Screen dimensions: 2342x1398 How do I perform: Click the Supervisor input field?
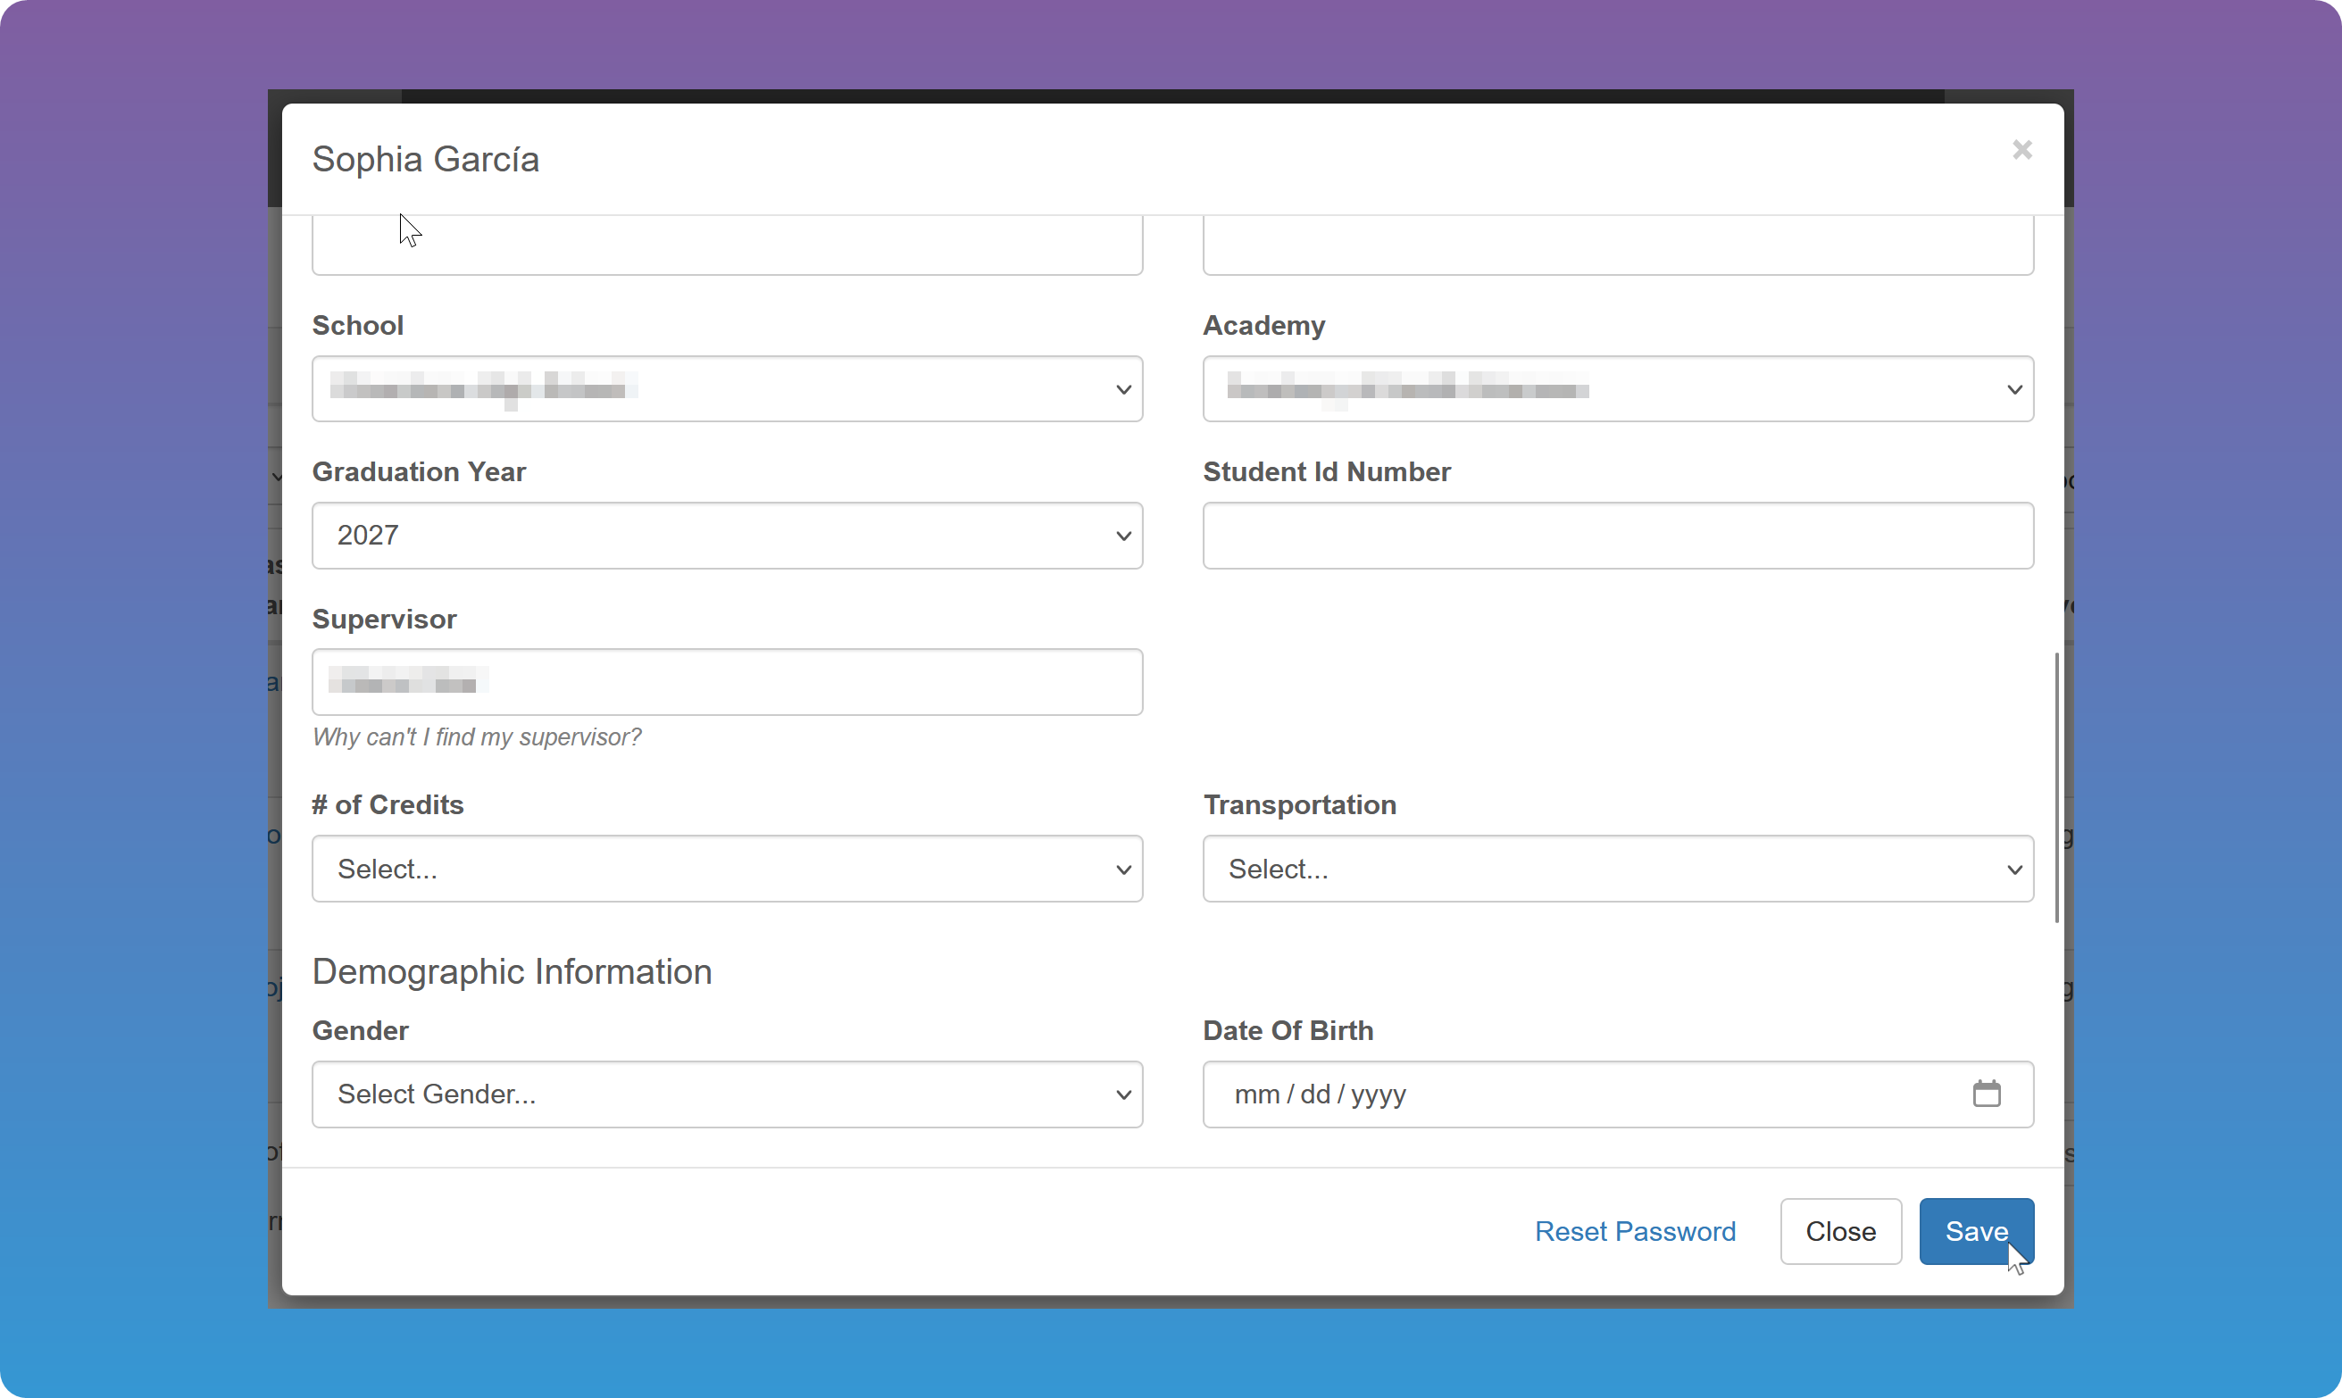pos(728,682)
